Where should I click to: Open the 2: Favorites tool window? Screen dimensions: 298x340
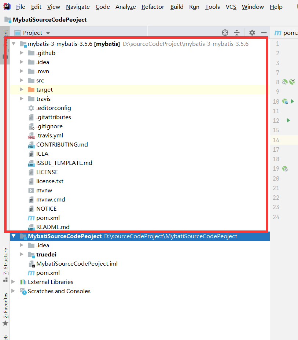(x=5, y=309)
